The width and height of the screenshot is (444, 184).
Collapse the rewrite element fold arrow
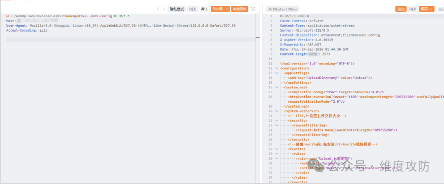(x=277, y=149)
